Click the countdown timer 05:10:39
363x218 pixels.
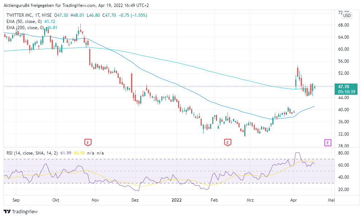tap(347, 92)
